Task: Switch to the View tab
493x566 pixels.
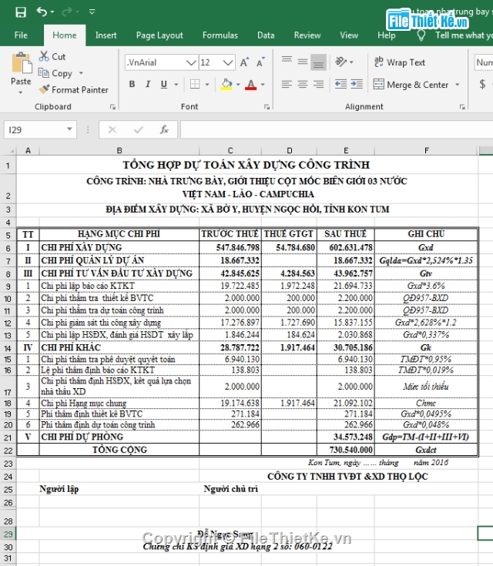Action: coord(349,35)
